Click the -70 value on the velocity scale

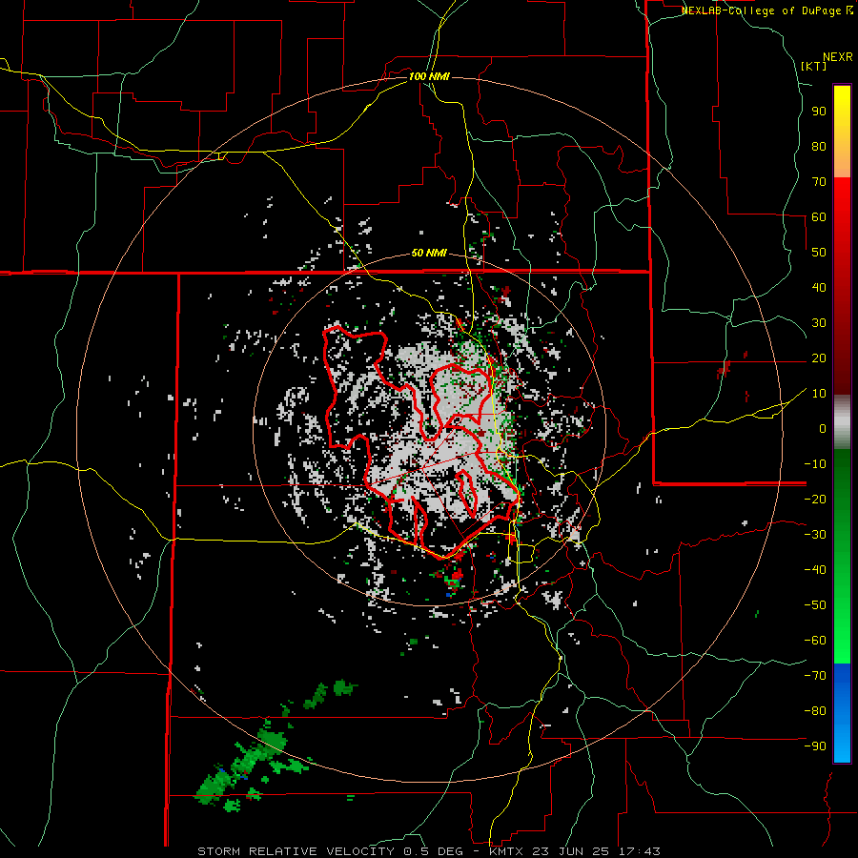[815, 676]
